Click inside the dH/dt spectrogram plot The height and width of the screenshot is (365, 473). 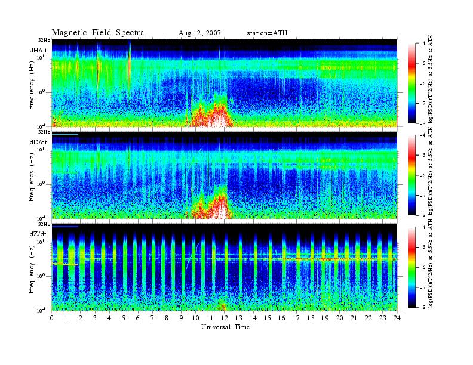(225, 83)
